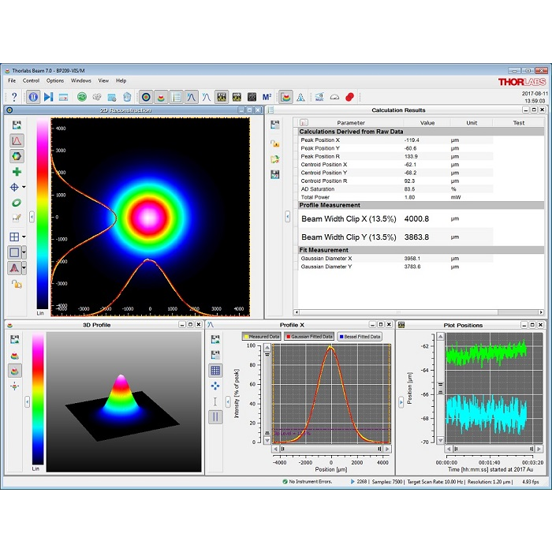Click the Value column header
Image resolution: width=552 pixels, height=552 pixels.
[427, 123]
